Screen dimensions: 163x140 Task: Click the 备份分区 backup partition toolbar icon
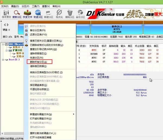pyautogui.click(x=80, y=14)
